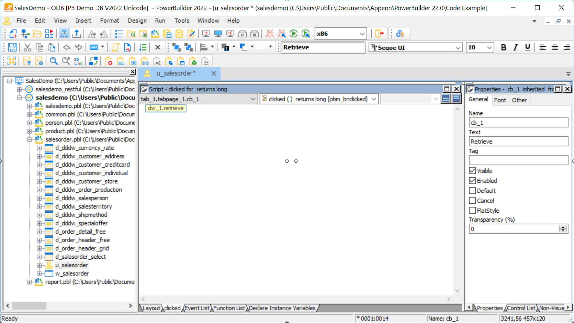Image resolution: width=574 pixels, height=323 pixels.
Task: Open the Database painter cylinder icon
Action: click(x=179, y=34)
